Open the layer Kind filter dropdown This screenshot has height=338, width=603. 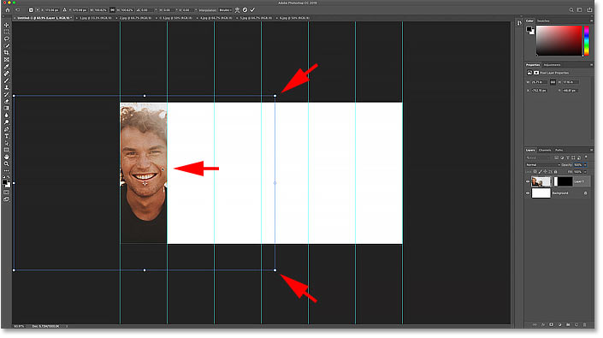click(538, 157)
